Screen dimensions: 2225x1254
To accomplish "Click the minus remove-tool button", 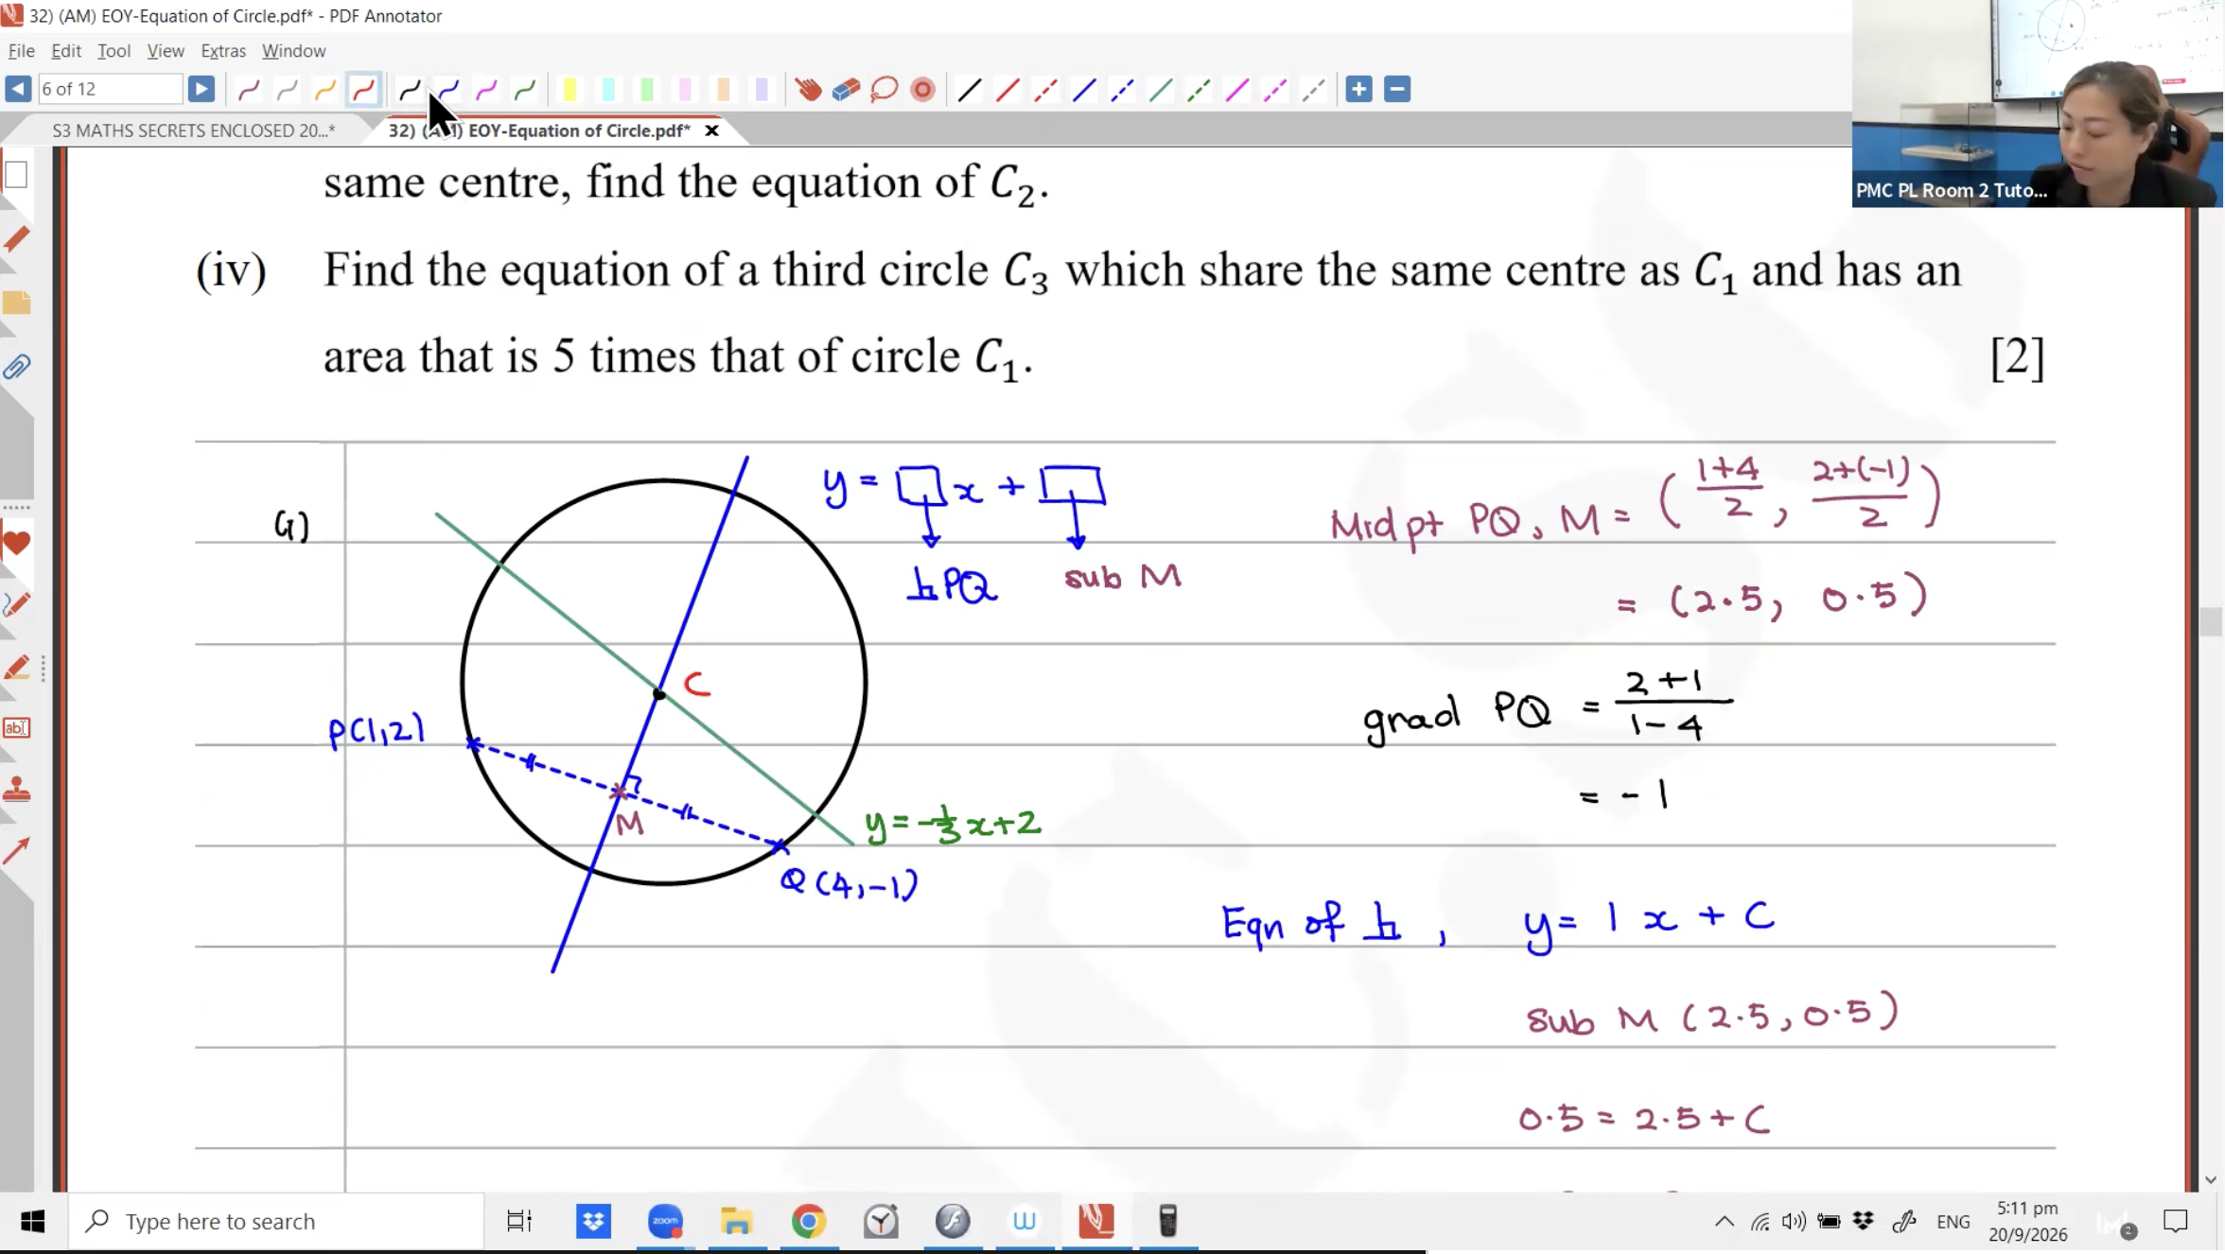I will [1397, 89].
